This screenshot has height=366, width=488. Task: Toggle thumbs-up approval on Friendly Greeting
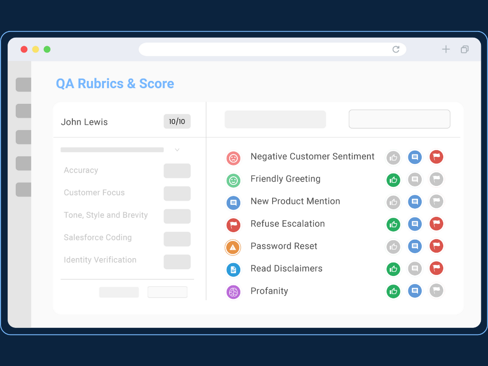pos(393,180)
